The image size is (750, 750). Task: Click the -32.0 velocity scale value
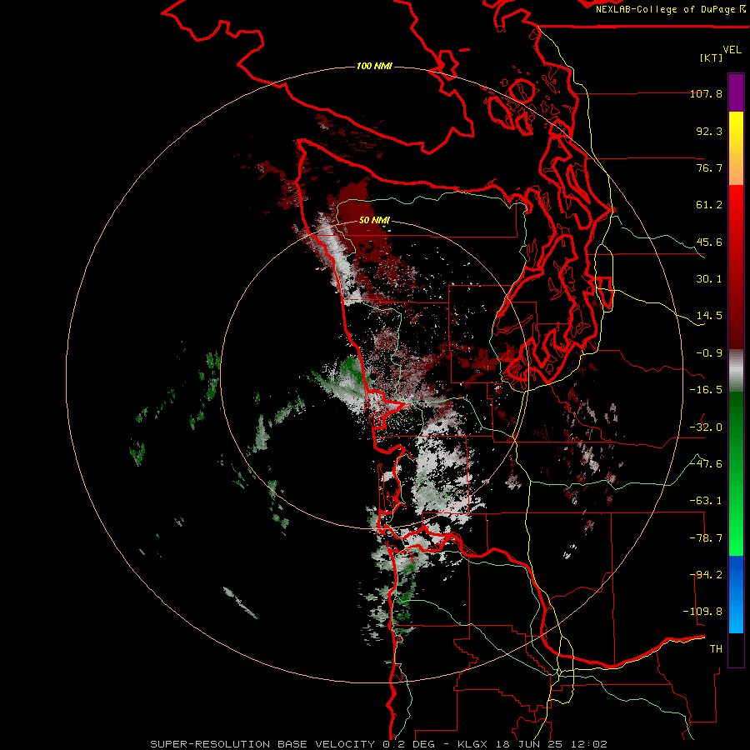pos(706,427)
